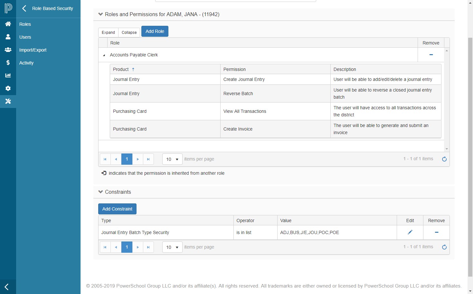Sort by the Product column header
Image resolution: width=473 pixels, height=294 pixels.
(x=121, y=69)
